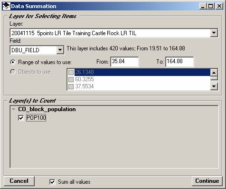Screen dimensions: 226x189
Task: Select the POP100 field label
Action: pyautogui.click(x=36, y=118)
